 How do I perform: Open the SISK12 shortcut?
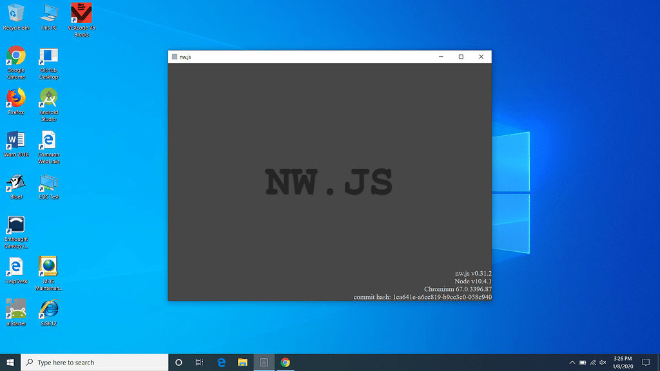[48, 309]
